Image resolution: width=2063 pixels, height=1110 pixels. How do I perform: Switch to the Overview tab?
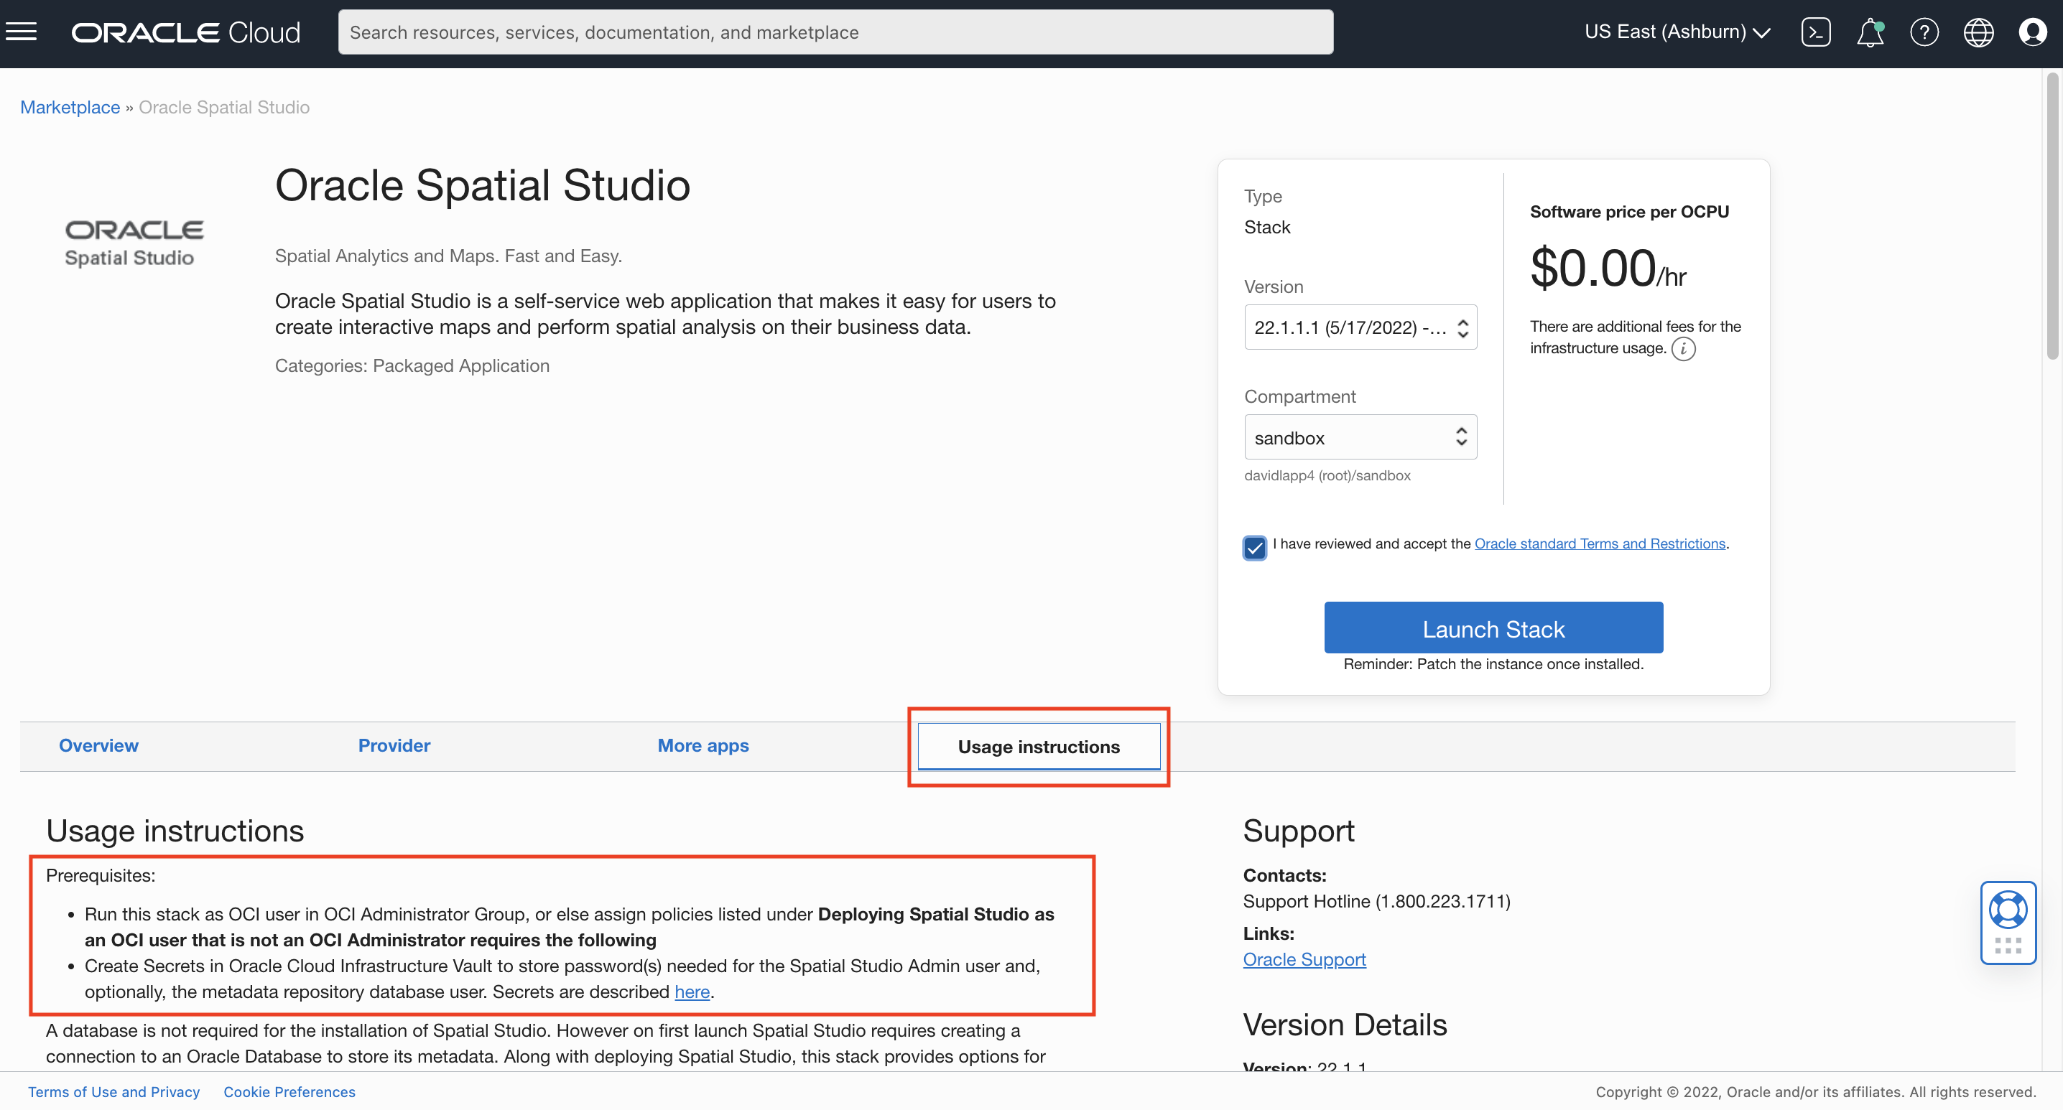(x=98, y=746)
